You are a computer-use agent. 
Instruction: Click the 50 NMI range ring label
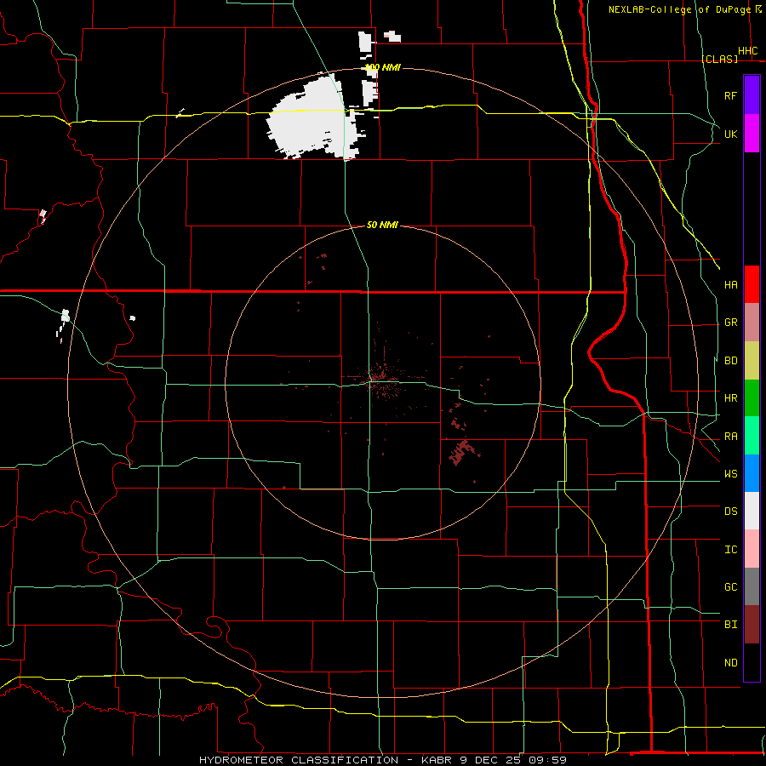(x=382, y=225)
